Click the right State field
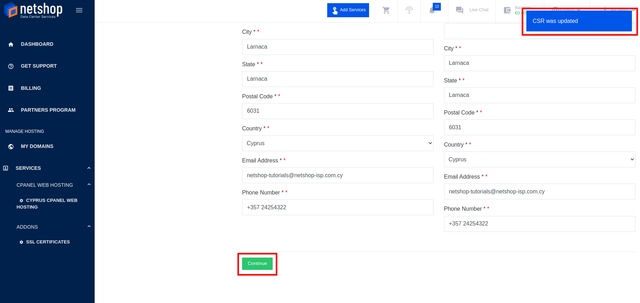 point(540,95)
